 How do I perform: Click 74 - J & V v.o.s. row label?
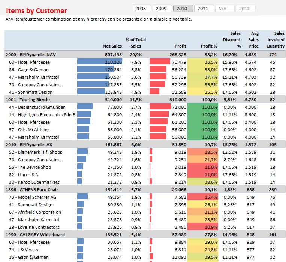pyautogui.click(x=24, y=250)
